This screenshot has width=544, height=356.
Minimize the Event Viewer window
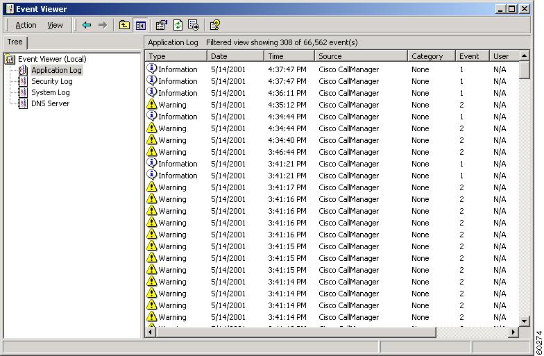pyautogui.click(x=500, y=8)
